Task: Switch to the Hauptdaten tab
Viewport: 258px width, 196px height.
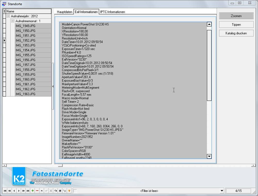Action: click(x=65, y=12)
